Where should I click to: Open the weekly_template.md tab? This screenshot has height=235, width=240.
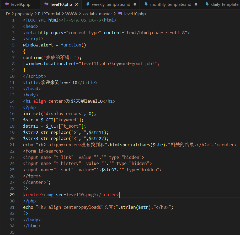click(x=111, y=4)
